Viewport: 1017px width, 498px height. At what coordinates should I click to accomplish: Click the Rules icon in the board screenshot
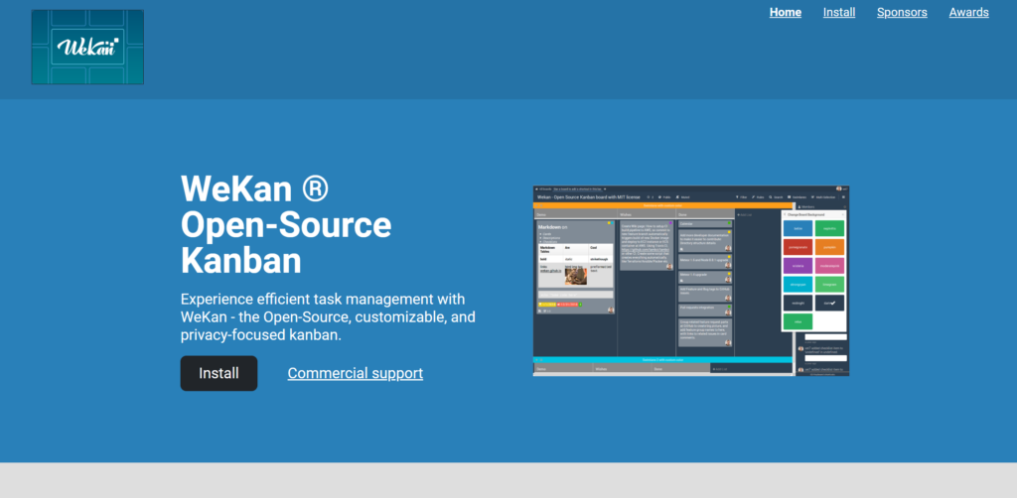tap(759, 197)
